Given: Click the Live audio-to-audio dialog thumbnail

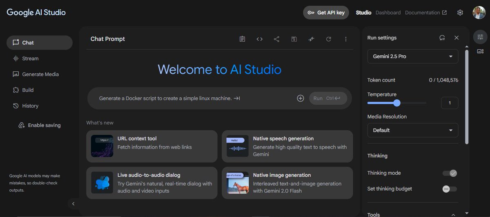Looking at the screenshot, I should tap(102, 183).
